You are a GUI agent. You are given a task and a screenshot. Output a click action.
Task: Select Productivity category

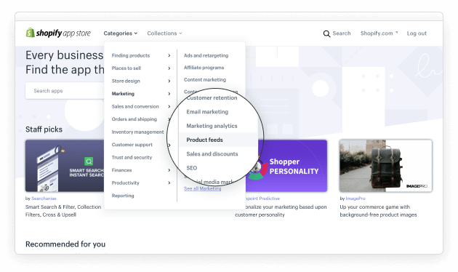pyautogui.click(x=125, y=183)
